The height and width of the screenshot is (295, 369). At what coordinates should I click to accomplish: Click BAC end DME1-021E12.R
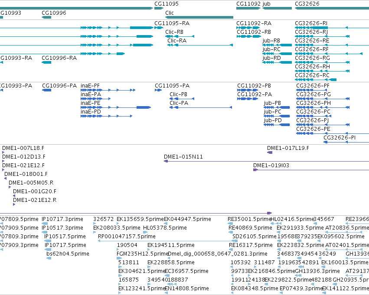pyautogui.click(x=35, y=200)
